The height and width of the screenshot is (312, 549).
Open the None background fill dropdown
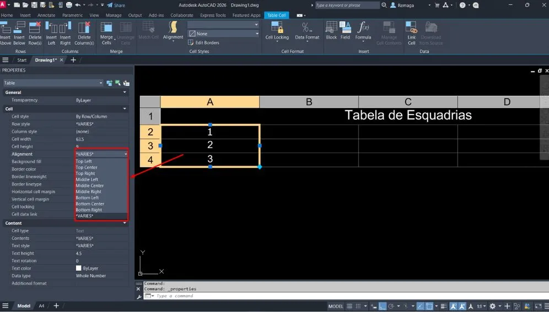click(223, 34)
